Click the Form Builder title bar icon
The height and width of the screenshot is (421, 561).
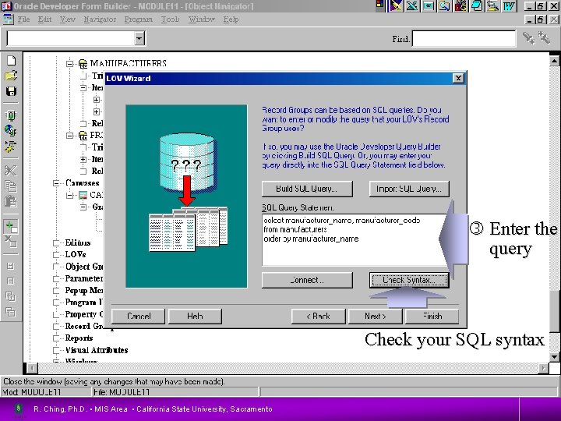(x=6, y=6)
